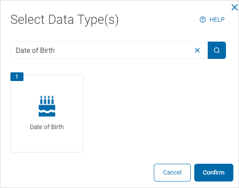Viewport: 239px width, 188px height.
Task: Cancel the data type selection
Action: 172,172
